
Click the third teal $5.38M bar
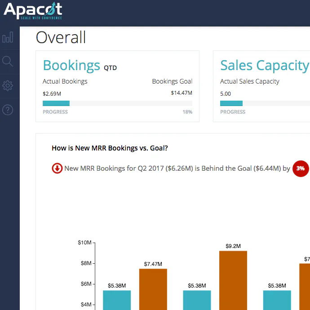point(277,300)
